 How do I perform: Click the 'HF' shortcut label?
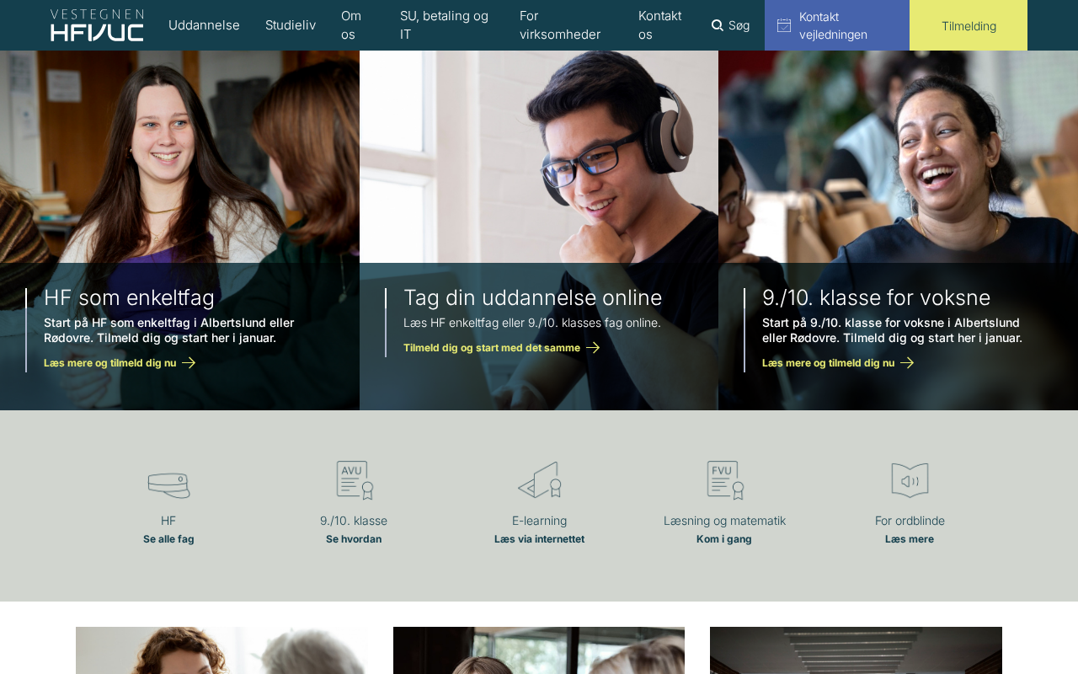[168, 521]
